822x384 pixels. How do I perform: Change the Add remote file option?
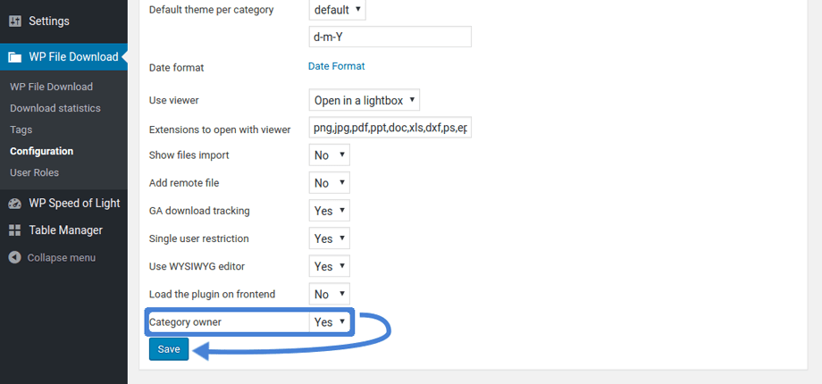click(329, 183)
